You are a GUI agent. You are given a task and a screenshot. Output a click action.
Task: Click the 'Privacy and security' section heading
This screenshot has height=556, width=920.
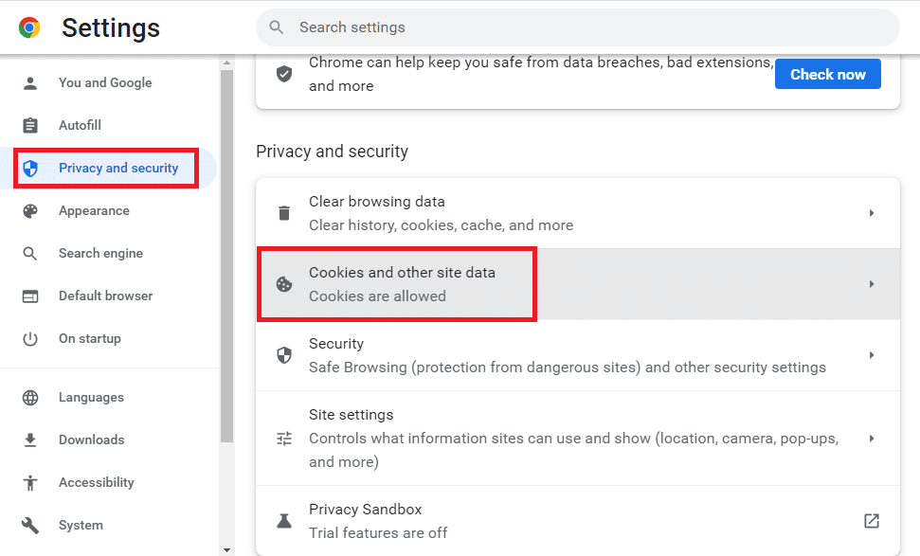[x=333, y=152]
